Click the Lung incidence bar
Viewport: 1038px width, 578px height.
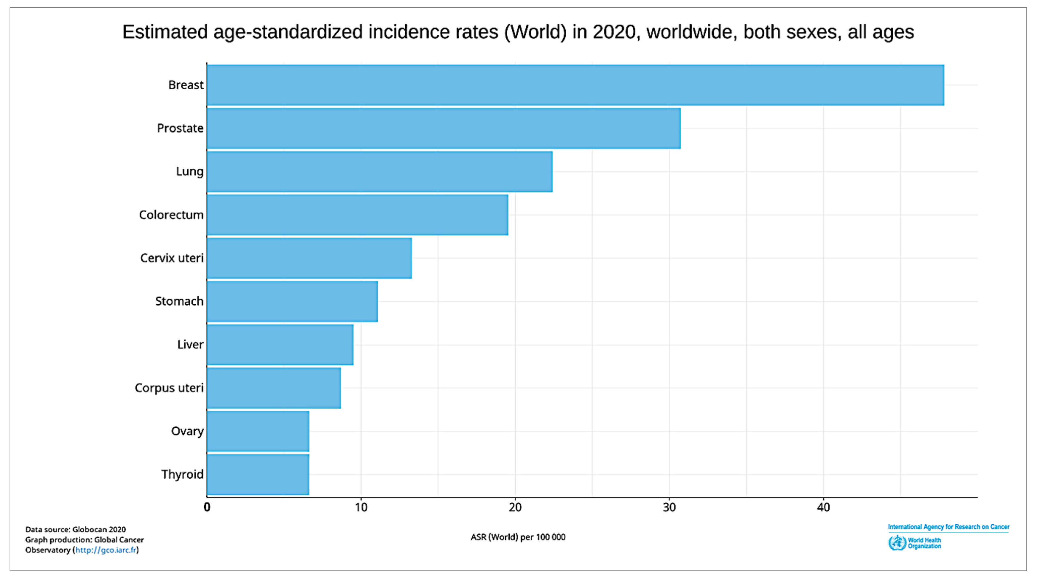tap(379, 172)
